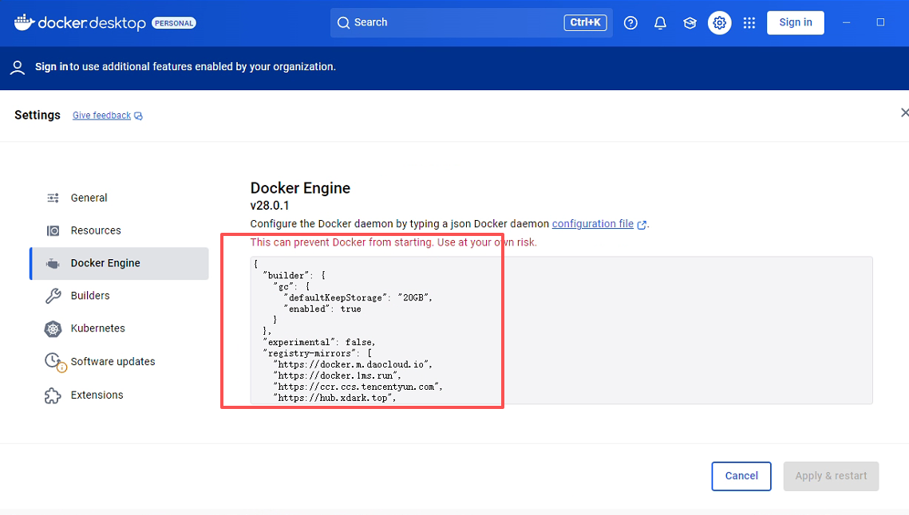This screenshot has width=909, height=515.
Task: Click the Ctrl+K shortcut badge
Action: [x=585, y=22]
